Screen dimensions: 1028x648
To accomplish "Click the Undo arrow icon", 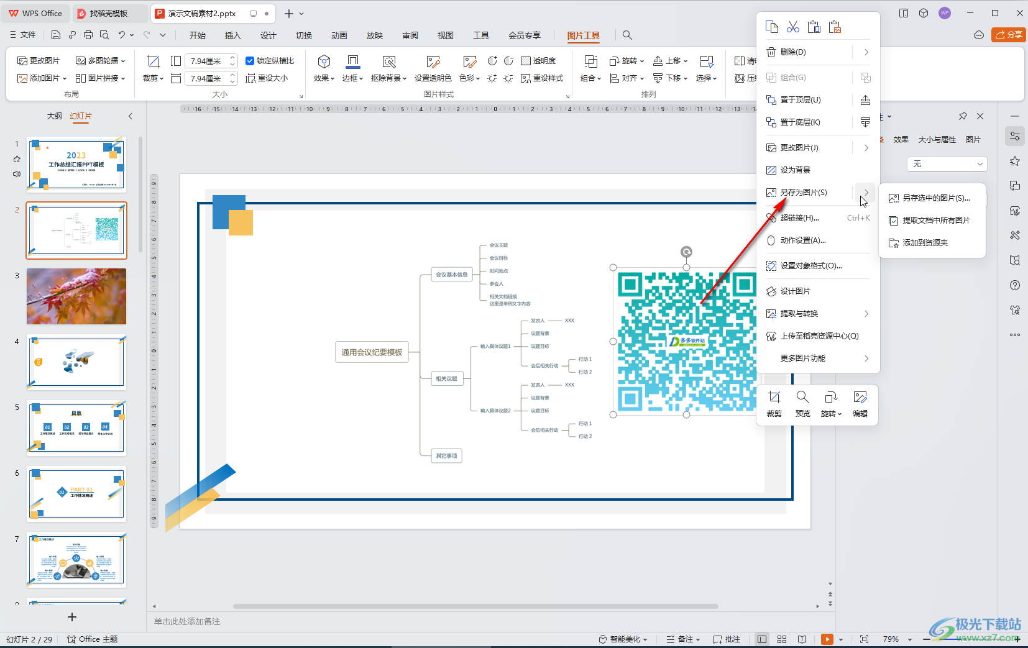I will click(122, 35).
